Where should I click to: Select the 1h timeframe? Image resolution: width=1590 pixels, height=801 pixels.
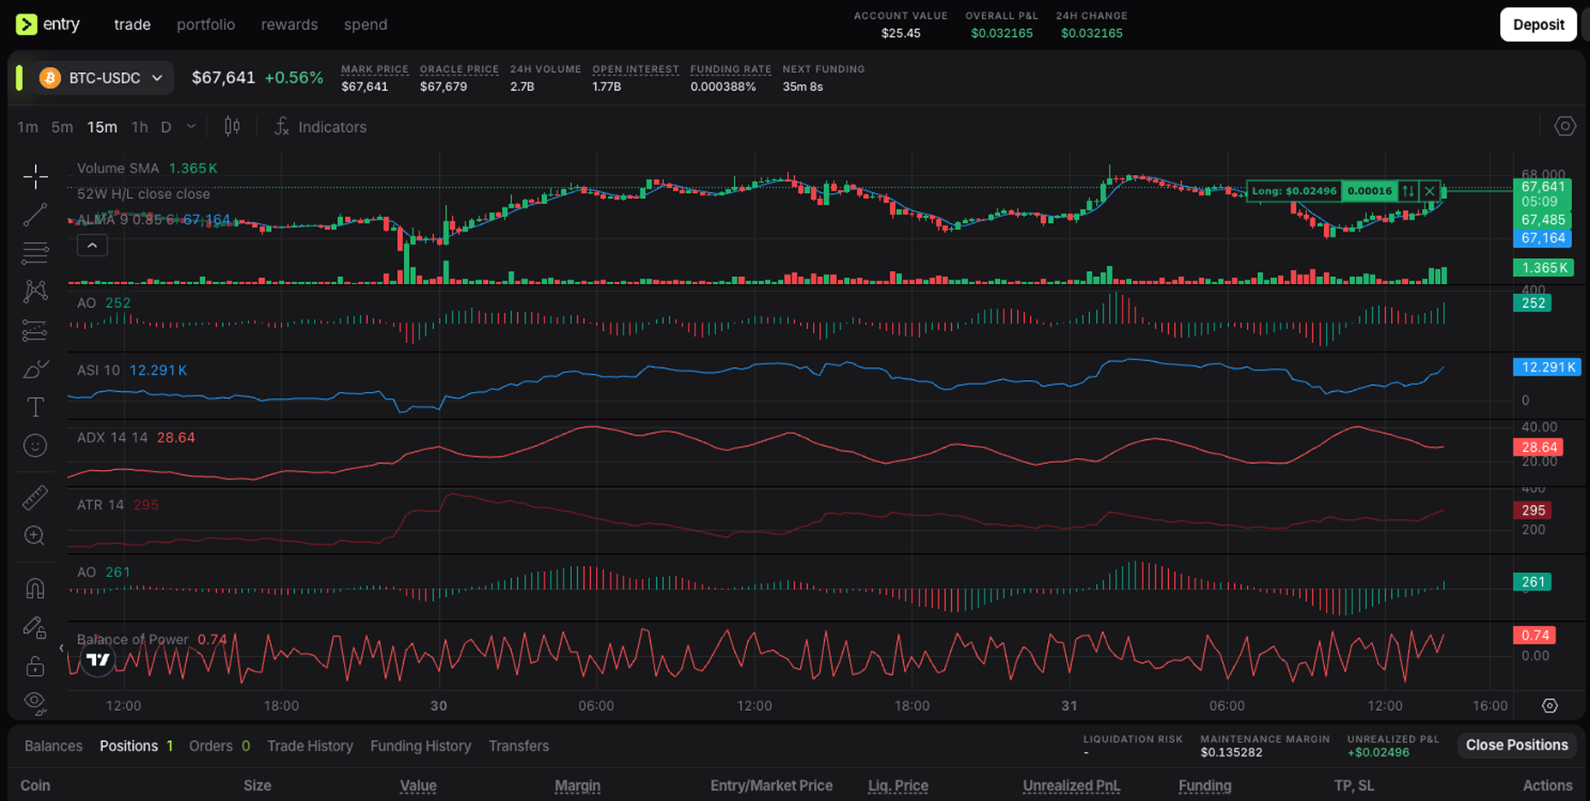click(139, 127)
